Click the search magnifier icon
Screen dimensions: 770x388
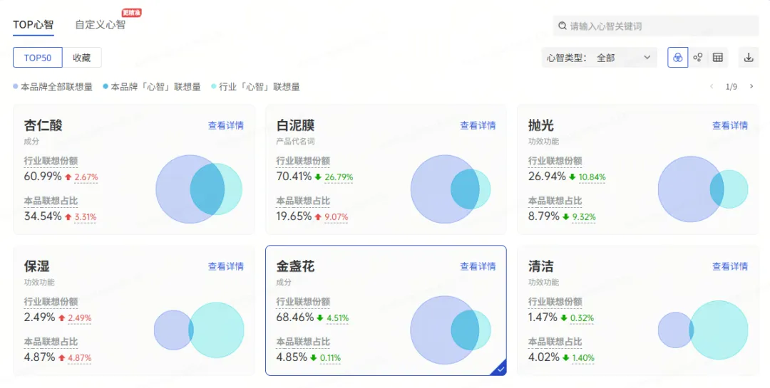tap(563, 26)
